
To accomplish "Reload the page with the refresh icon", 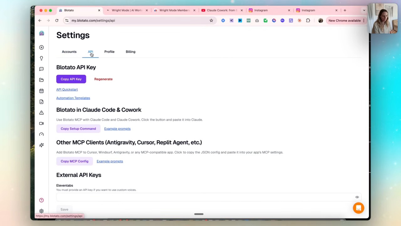I will pyautogui.click(x=57, y=20).
